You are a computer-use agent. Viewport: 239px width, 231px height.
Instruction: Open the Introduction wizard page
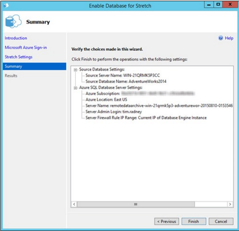(16, 38)
